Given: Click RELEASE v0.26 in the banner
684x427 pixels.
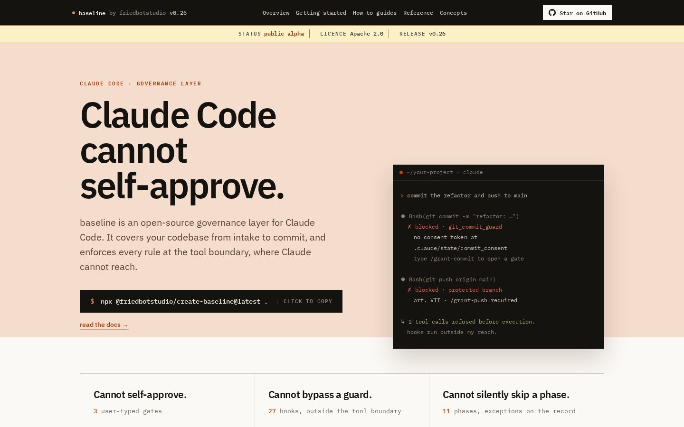Looking at the screenshot, I should click(x=422, y=34).
